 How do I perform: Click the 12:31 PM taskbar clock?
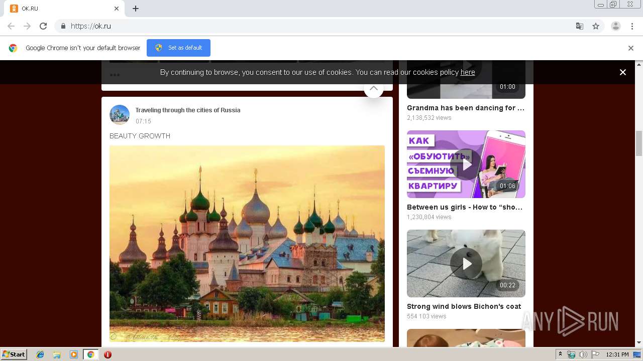point(617,354)
